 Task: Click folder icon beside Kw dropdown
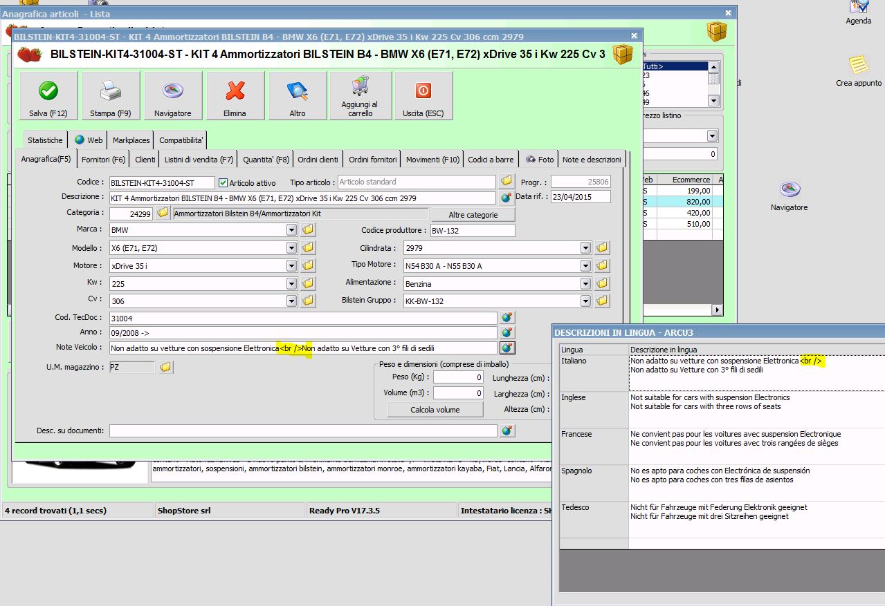309,283
